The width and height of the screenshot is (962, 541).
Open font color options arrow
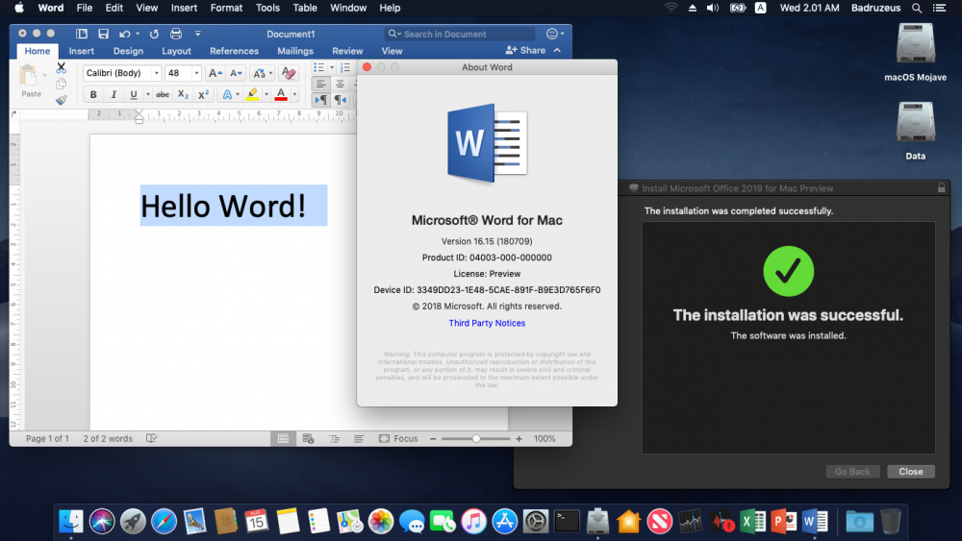tap(294, 94)
